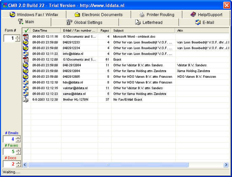Click the PDF icon for the 61-page Exact row

[x=26, y=60]
